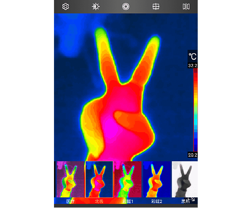This screenshot has height=208, width=249.
Task: Tap the 32.2 maximum temperature value
Action: click(x=193, y=65)
